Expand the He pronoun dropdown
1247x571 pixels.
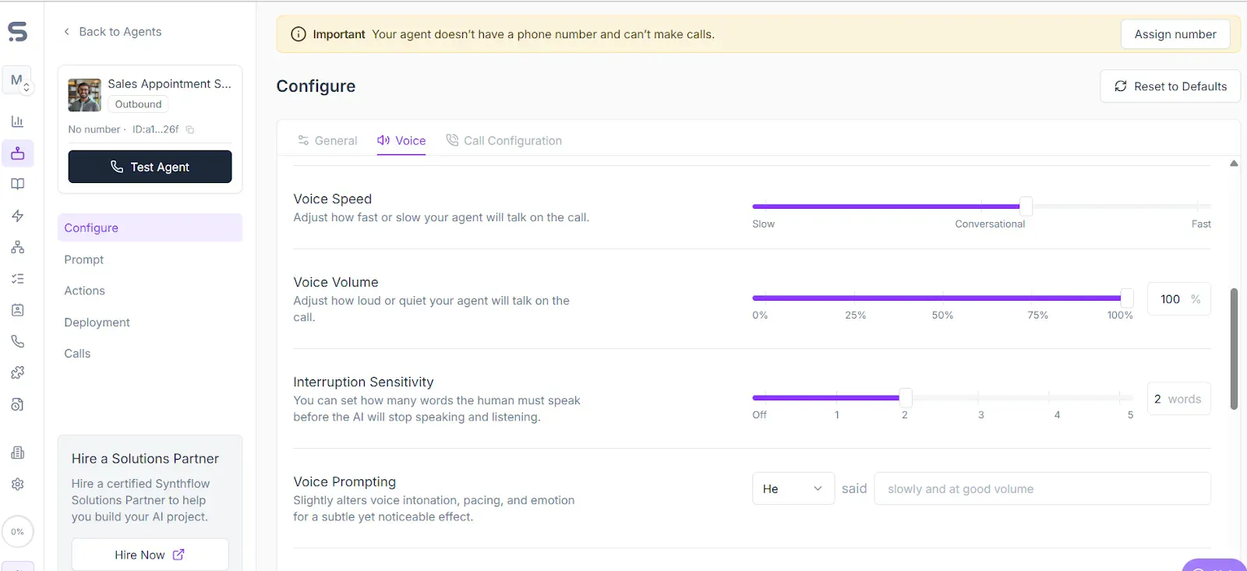[x=793, y=488]
